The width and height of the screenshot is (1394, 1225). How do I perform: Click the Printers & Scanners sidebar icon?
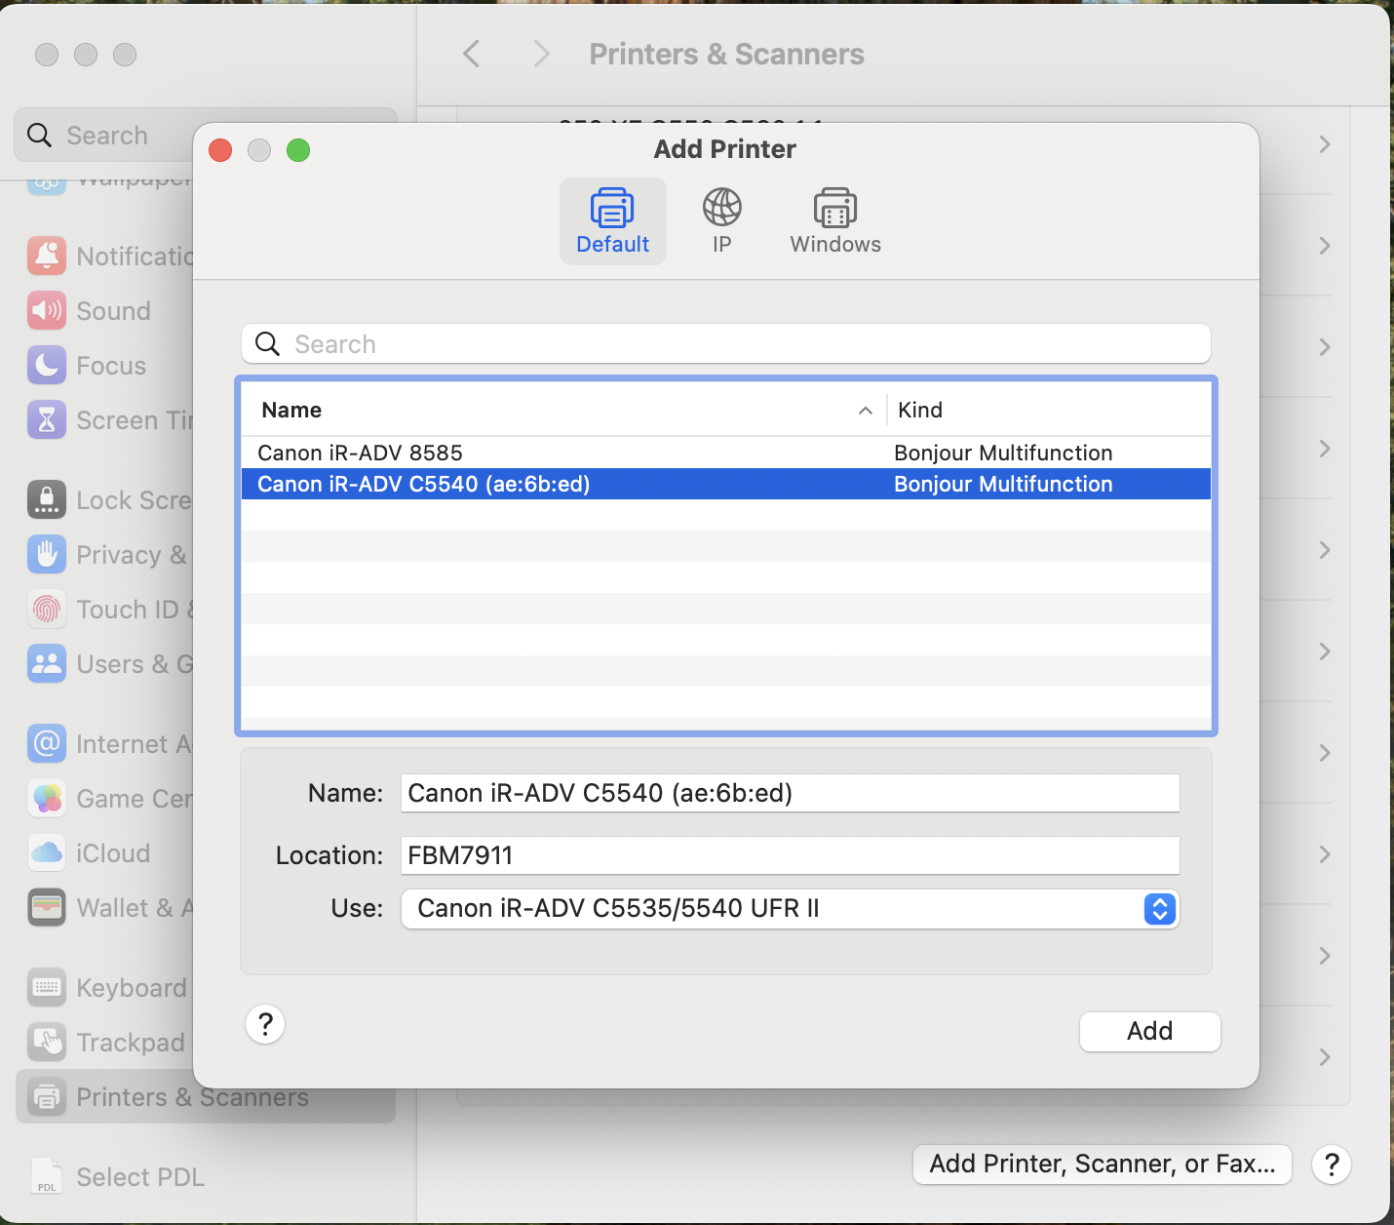[46, 1096]
